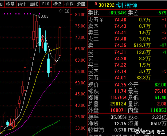Click the R margin-trading marker icon
This screenshot has height=136, width=167.
pyautogui.click(x=96, y=4)
